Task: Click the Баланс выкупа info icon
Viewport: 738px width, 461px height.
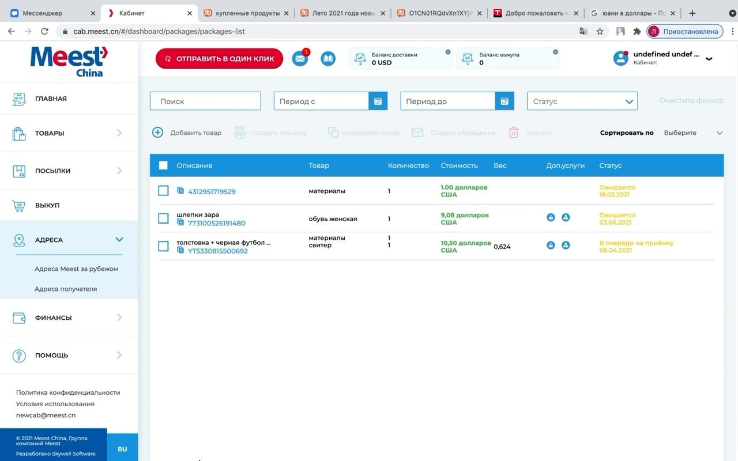Action: pyautogui.click(x=555, y=52)
